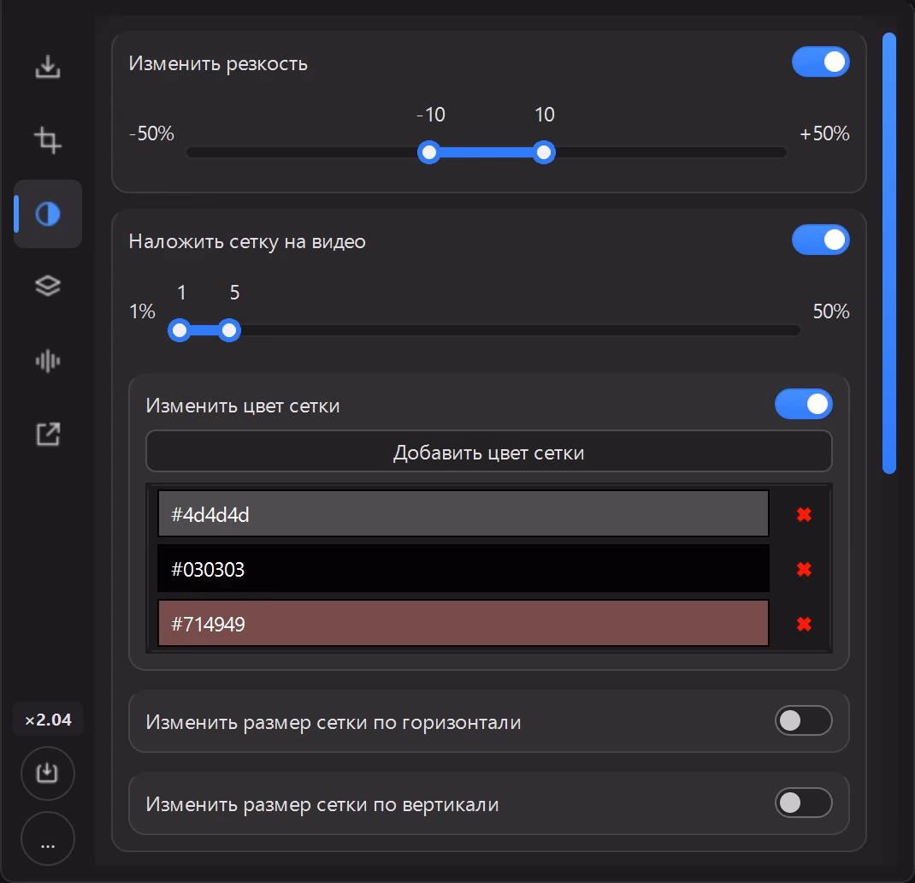Select the #030303 black color swatch
Screen dimensions: 915x883
point(463,569)
